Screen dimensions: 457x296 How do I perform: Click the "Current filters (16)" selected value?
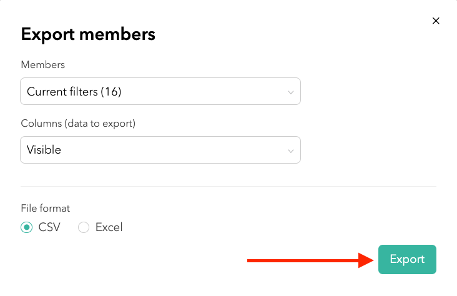pyautogui.click(x=74, y=92)
